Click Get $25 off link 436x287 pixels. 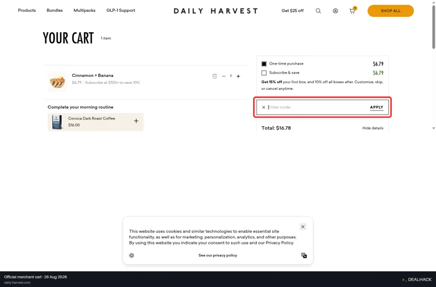coord(292,11)
